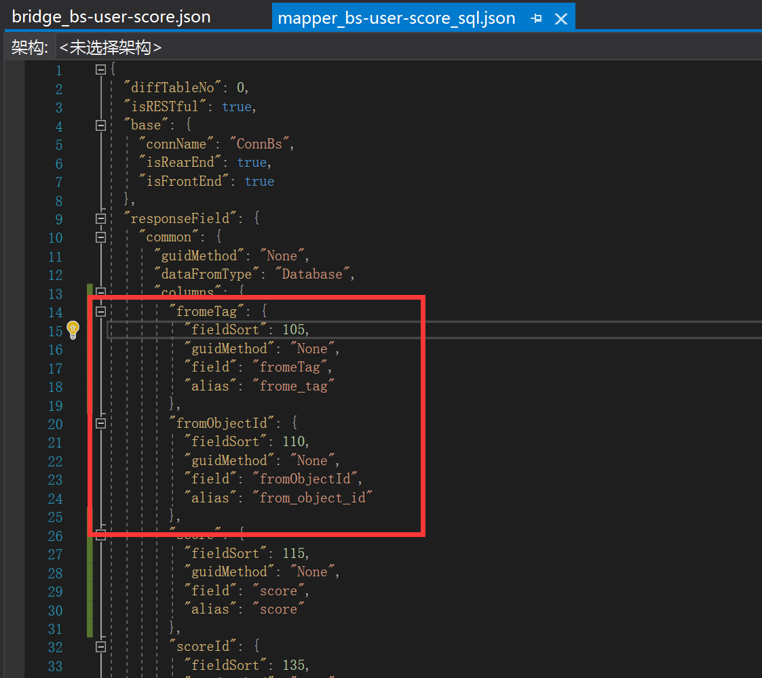Image resolution: width=762 pixels, height=678 pixels.
Task: Collapse the "common" block on line 10
Action: [100, 237]
